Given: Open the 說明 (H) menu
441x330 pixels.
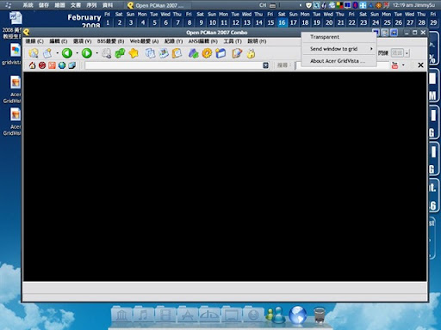Looking at the screenshot, I should tap(257, 41).
